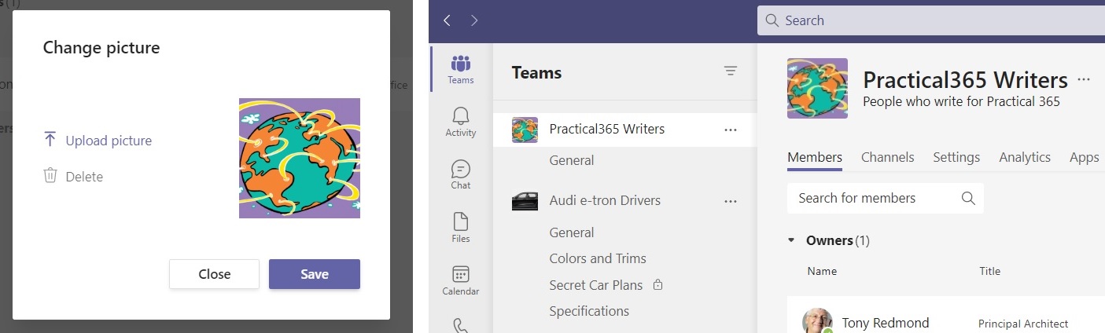Open the Teams section in the sidebar
This screenshot has height=333, width=1105.
tap(461, 69)
